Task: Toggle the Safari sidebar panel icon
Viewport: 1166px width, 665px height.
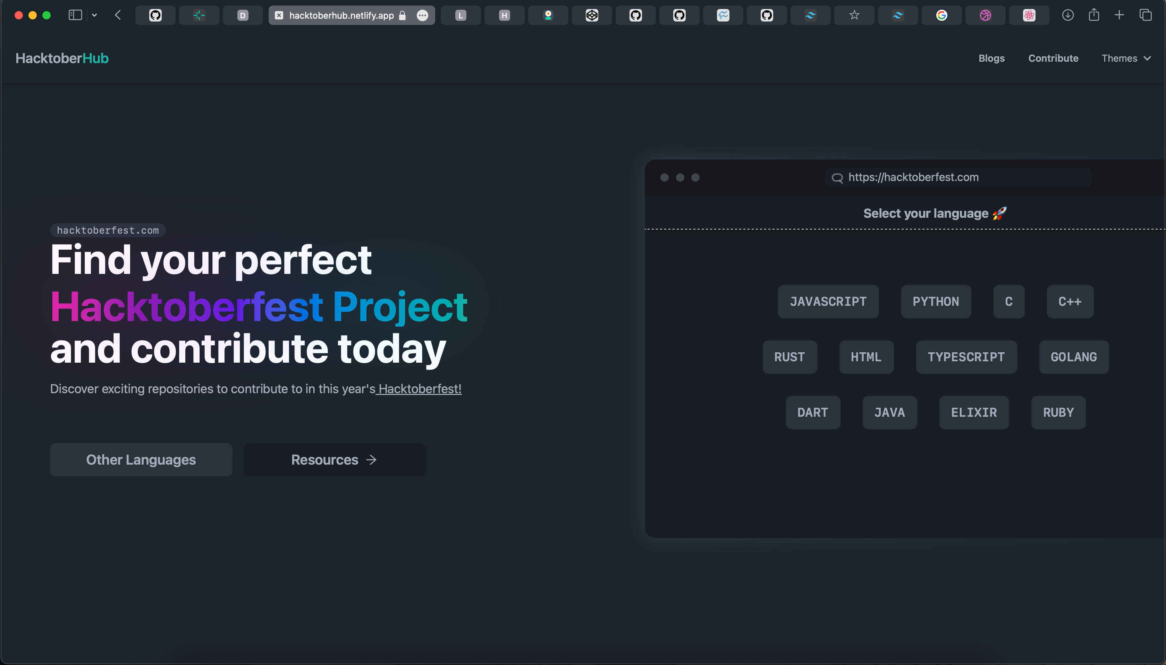Action: 75,15
